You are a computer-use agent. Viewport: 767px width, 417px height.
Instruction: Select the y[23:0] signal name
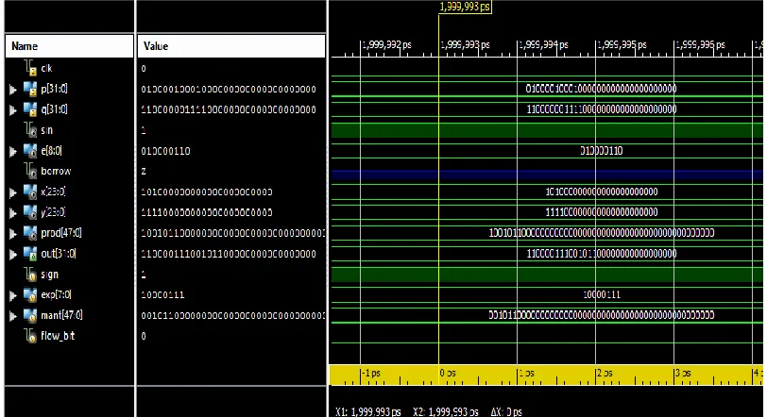pos(53,212)
